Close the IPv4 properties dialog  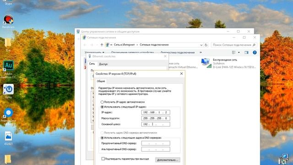tap(181, 74)
